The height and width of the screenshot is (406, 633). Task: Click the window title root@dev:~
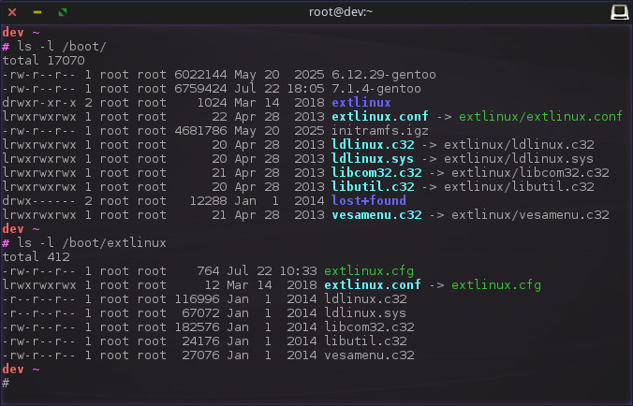point(340,12)
